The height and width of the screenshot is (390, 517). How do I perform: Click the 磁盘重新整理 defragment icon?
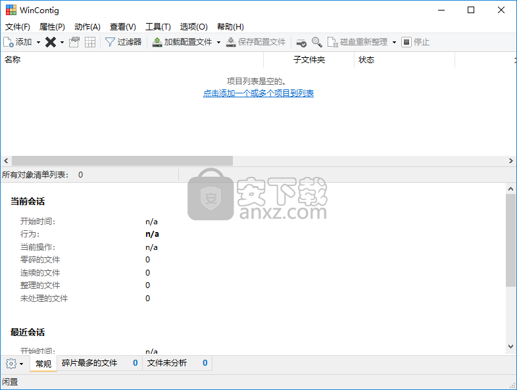(x=332, y=42)
